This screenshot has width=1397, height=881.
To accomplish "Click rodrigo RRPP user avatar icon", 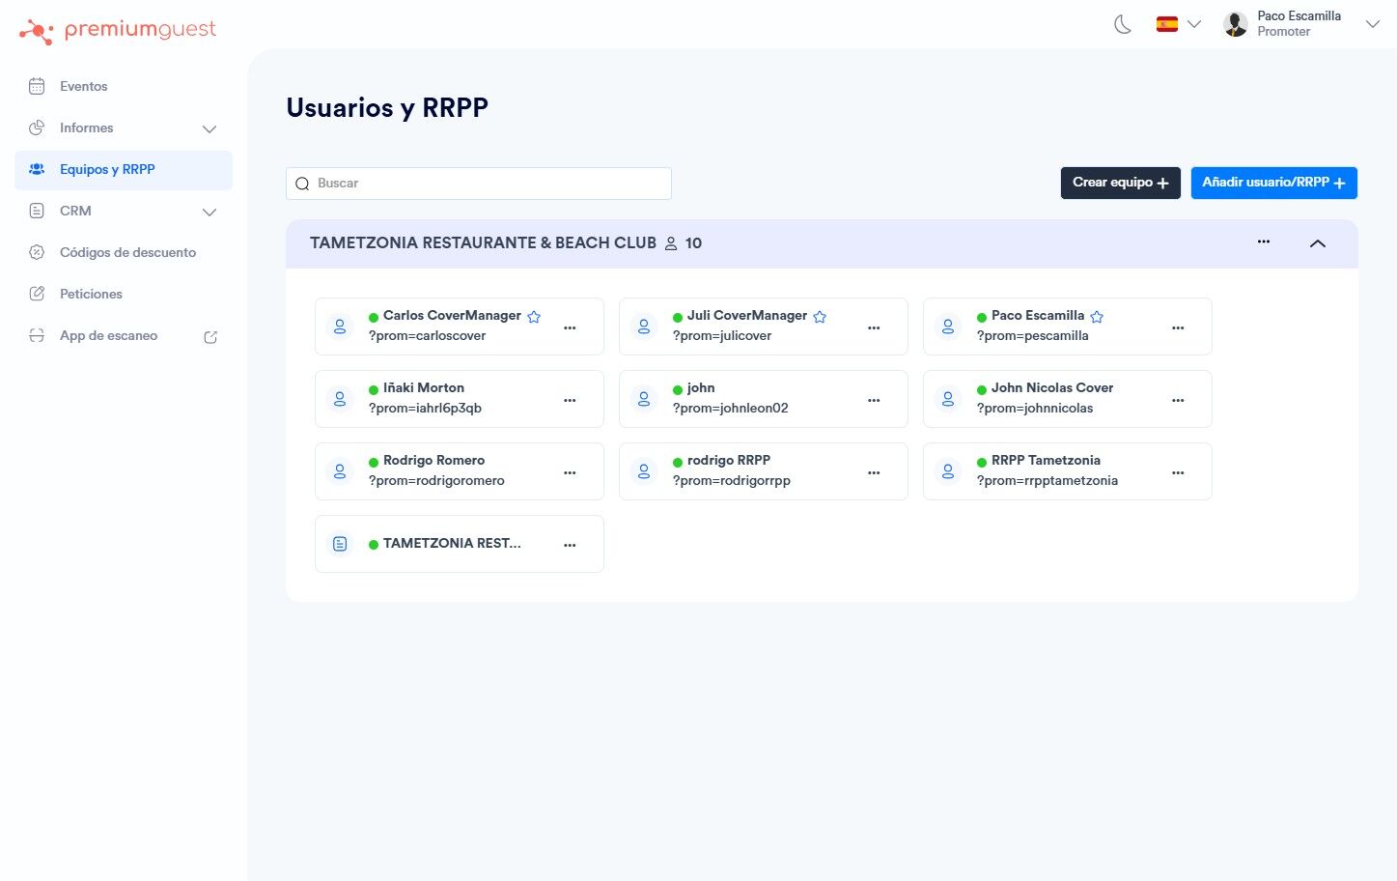I will pyautogui.click(x=644, y=471).
